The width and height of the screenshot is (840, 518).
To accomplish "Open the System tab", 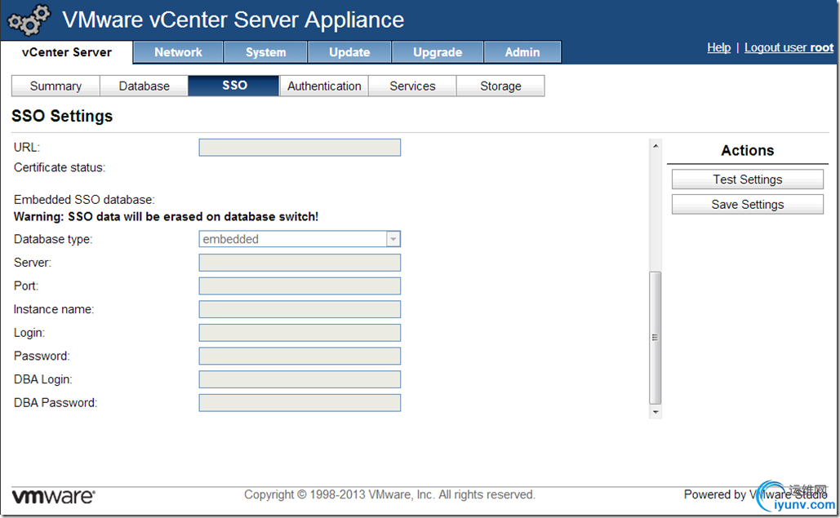I will 266,52.
